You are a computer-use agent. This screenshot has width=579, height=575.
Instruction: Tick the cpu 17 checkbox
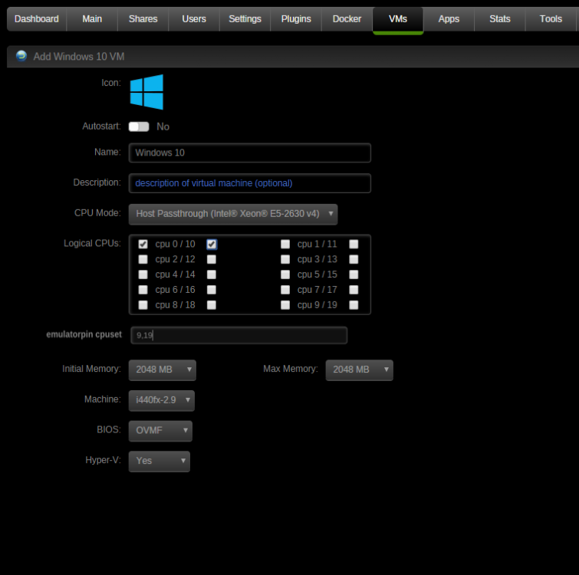tap(354, 290)
